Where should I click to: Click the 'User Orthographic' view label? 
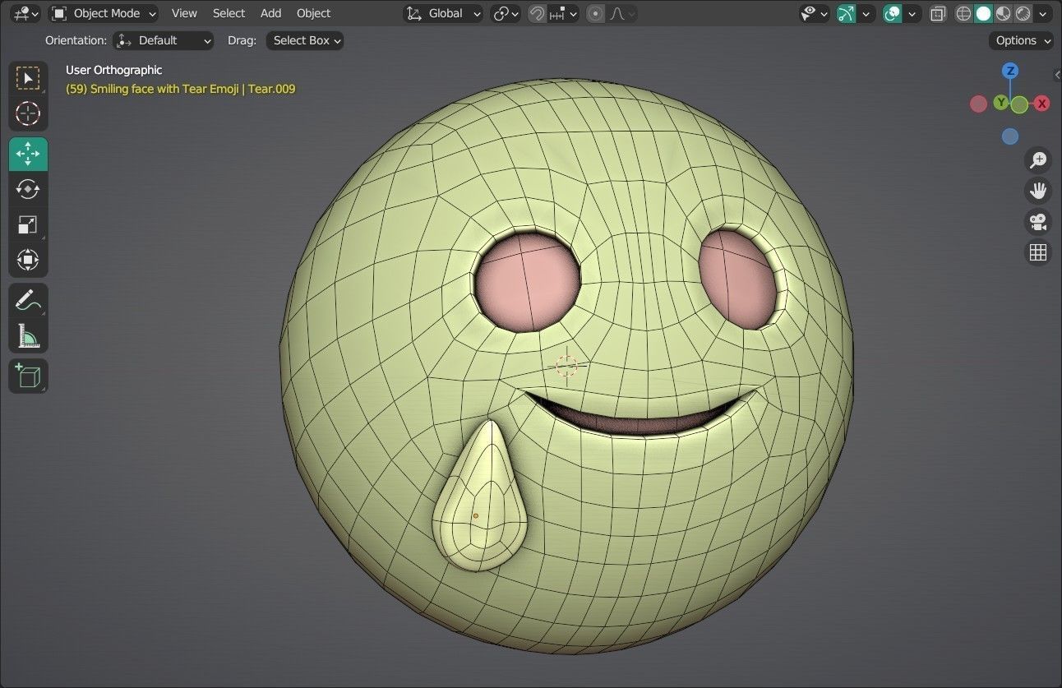[113, 70]
